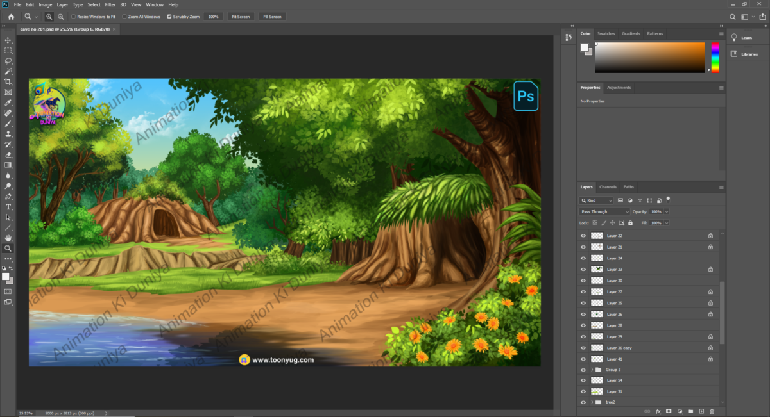770x417 pixels.
Task: Click the Add layer style fx icon
Action: point(658,411)
